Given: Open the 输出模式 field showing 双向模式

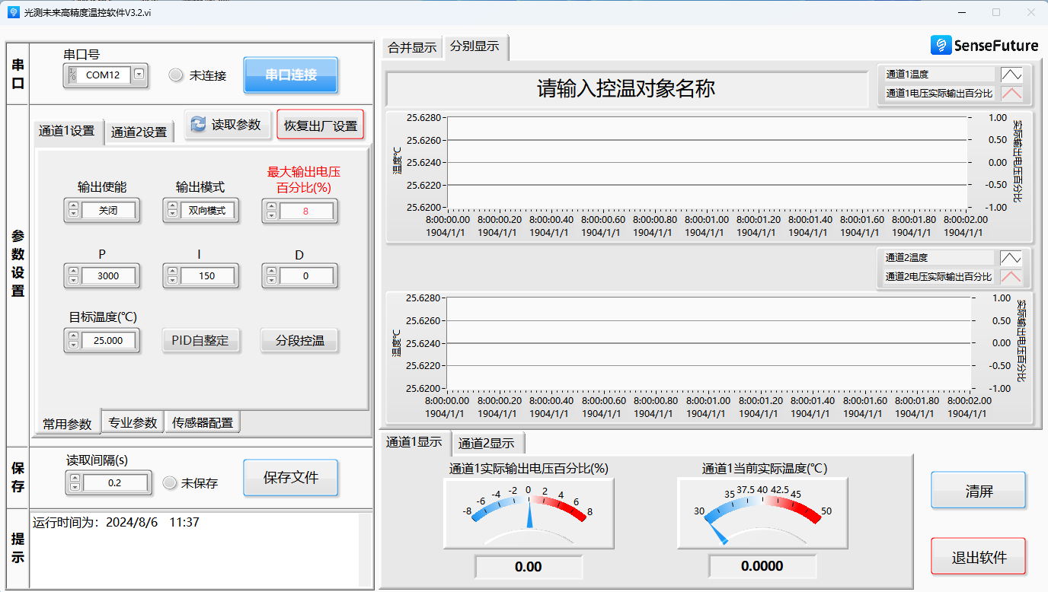Looking at the screenshot, I should (208, 211).
